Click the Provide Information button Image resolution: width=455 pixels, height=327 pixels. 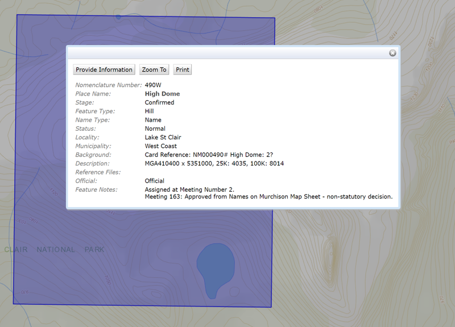104,69
